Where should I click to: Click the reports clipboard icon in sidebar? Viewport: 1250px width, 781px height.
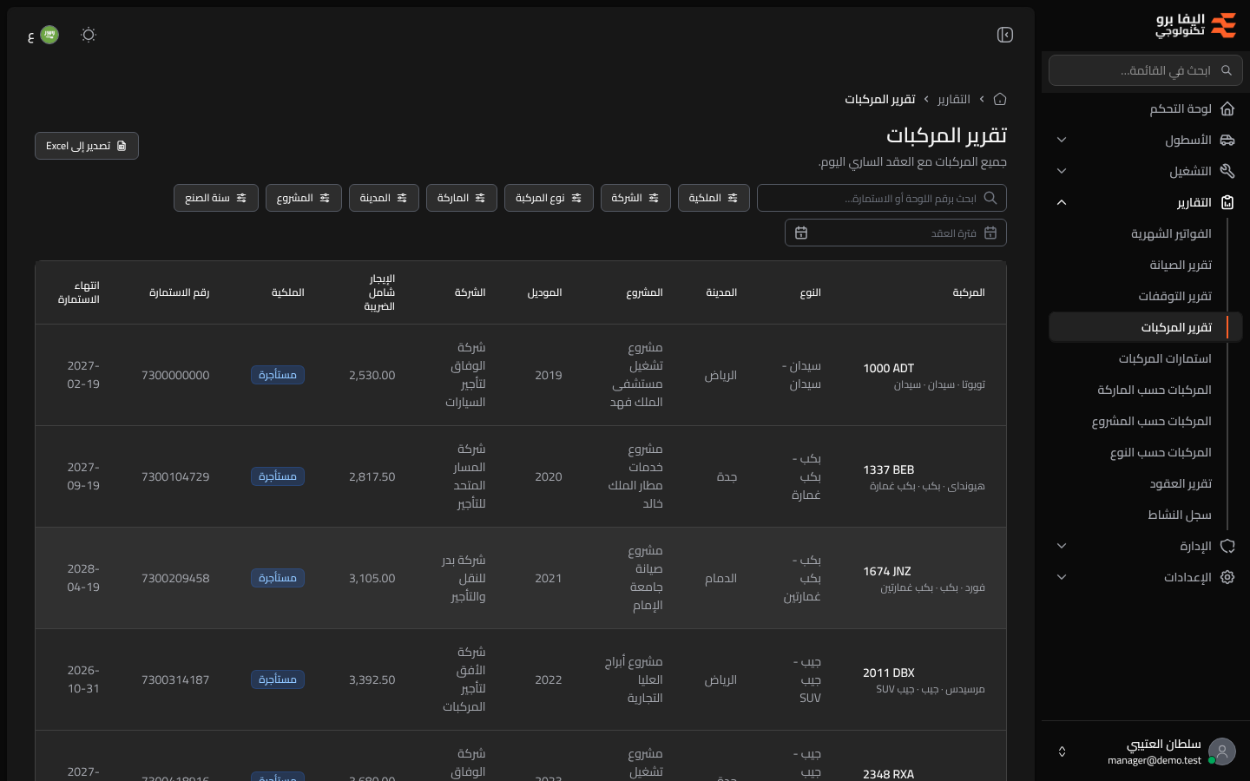click(x=1227, y=202)
